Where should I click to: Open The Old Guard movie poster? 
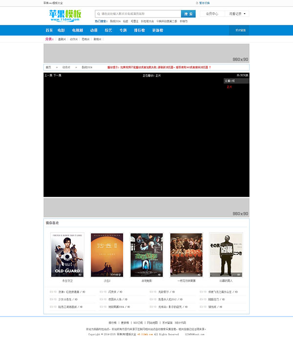coord(67,255)
